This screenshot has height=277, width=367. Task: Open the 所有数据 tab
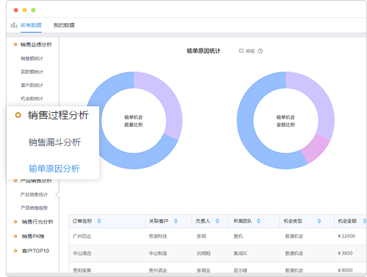point(31,25)
